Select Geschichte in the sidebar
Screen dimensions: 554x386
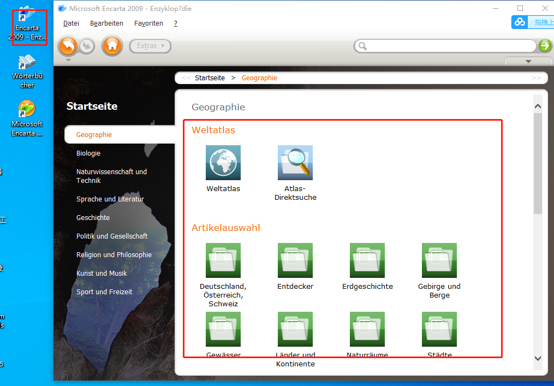(x=93, y=218)
